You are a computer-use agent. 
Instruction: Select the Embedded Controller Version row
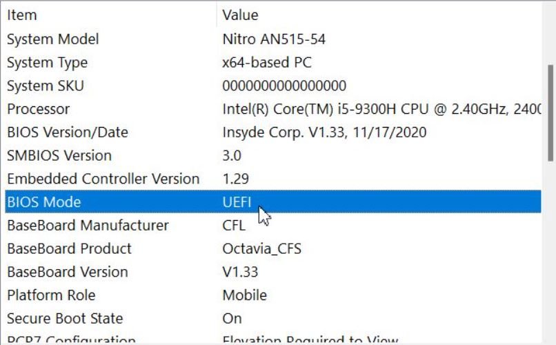(103, 179)
